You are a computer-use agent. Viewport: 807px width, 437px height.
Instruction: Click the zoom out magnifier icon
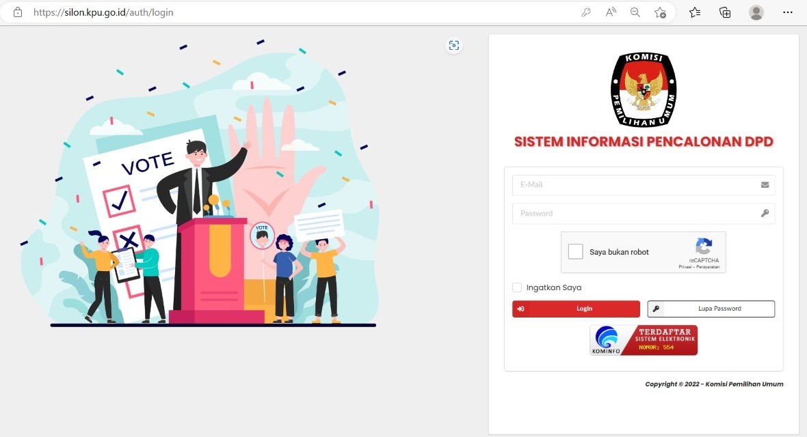[x=635, y=12]
